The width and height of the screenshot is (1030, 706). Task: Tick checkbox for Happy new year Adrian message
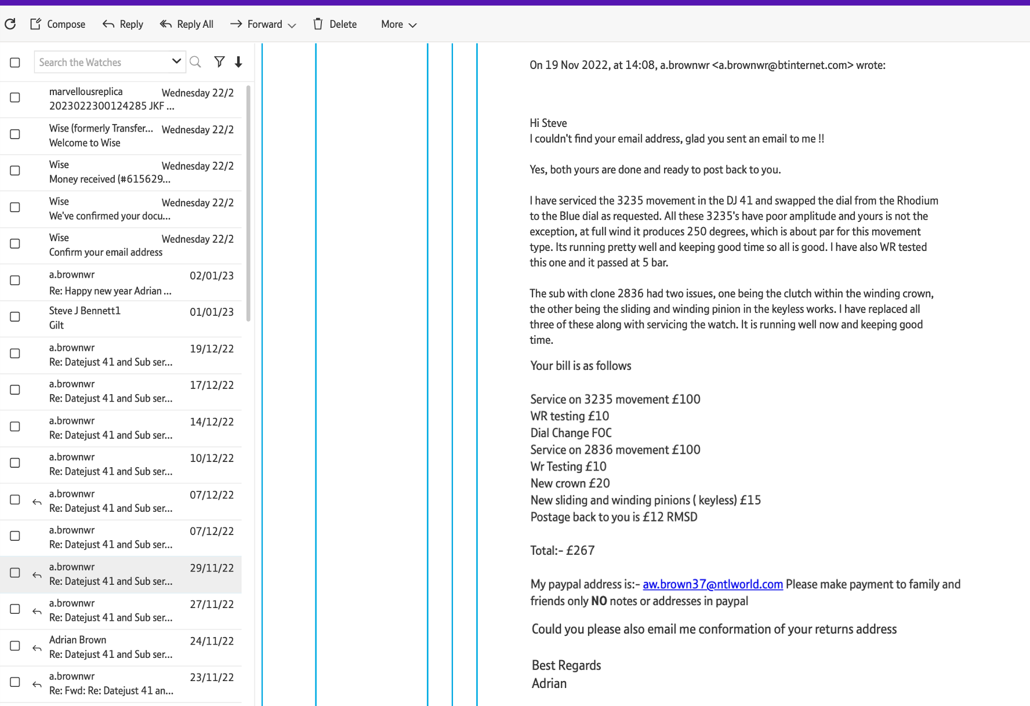click(15, 280)
